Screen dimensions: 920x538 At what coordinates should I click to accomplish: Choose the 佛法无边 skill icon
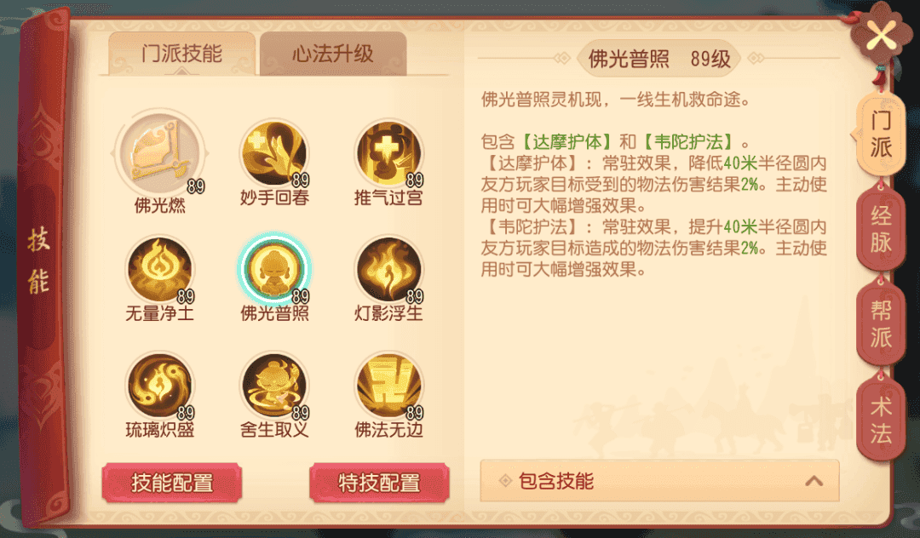click(388, 386)
